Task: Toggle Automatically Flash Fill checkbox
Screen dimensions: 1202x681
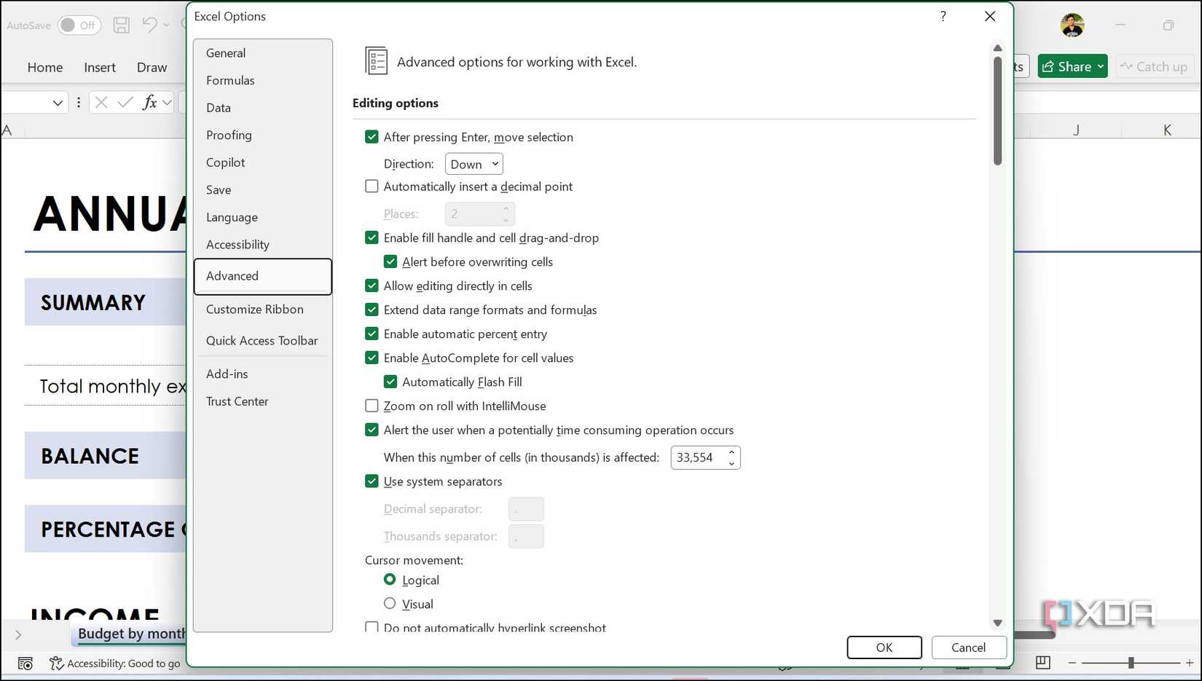Action: pyautogui.click(x=390, y=382)
